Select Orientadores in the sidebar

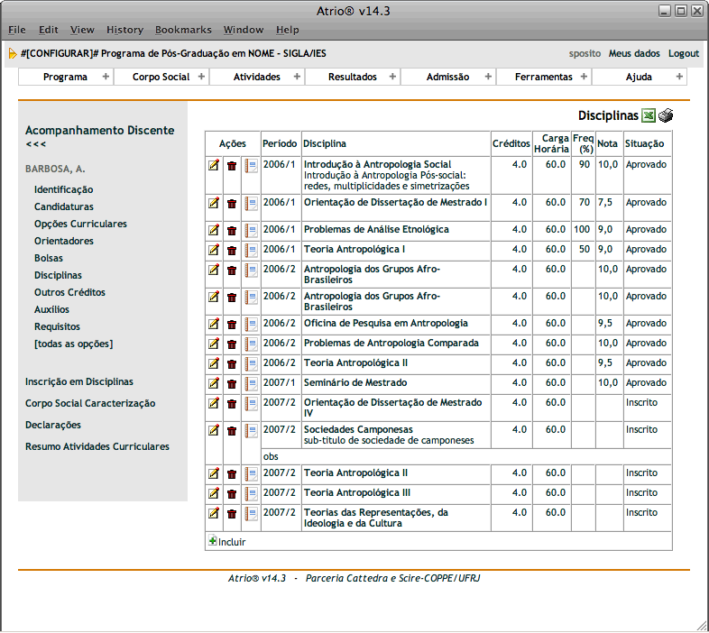[64, 241]
